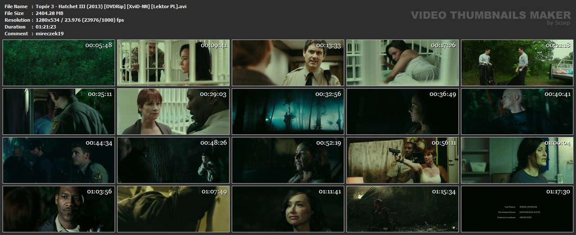Image resolution: width=576 pixels, height=235 pixels.
Task: Open the thumbnail at 00:29:03
Action: click(x=173, y=111)
